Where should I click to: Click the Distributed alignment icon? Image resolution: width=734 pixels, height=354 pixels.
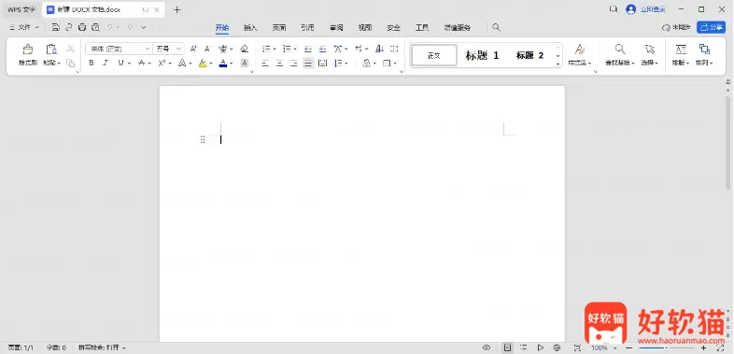pos(322,63)
